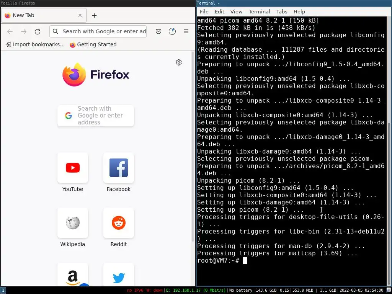
Task: Reload the current Firefox page
Action: click(x=38, y=31)
